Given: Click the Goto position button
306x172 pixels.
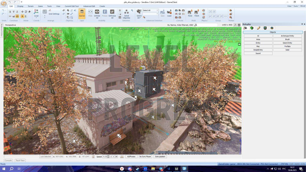Looking at the screenshot, I should pyautogui.click(x=160, y=156).
